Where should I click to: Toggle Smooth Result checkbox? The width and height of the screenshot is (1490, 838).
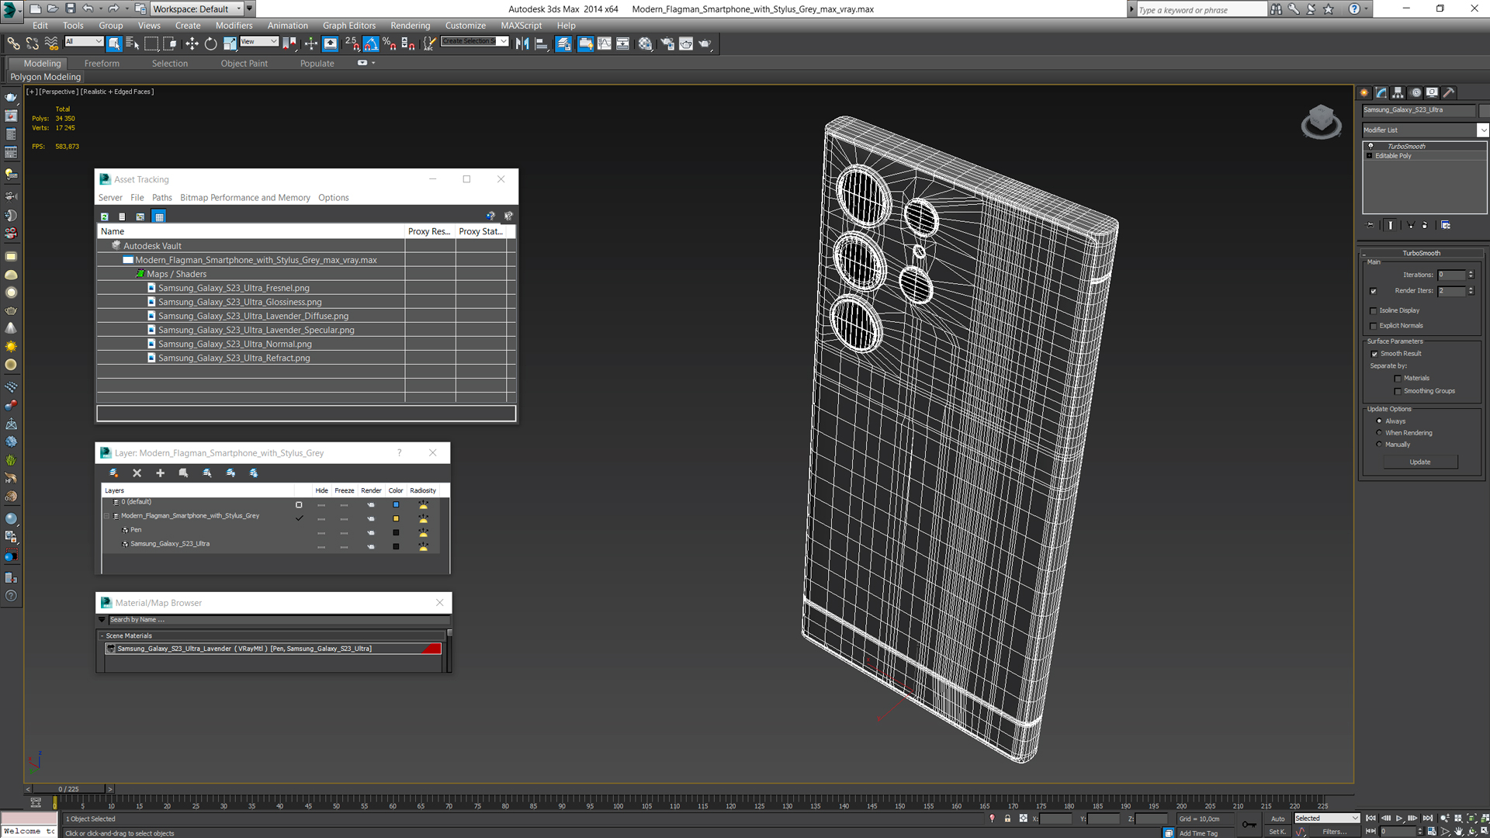pyautogui.click(x=1374, y=354)
